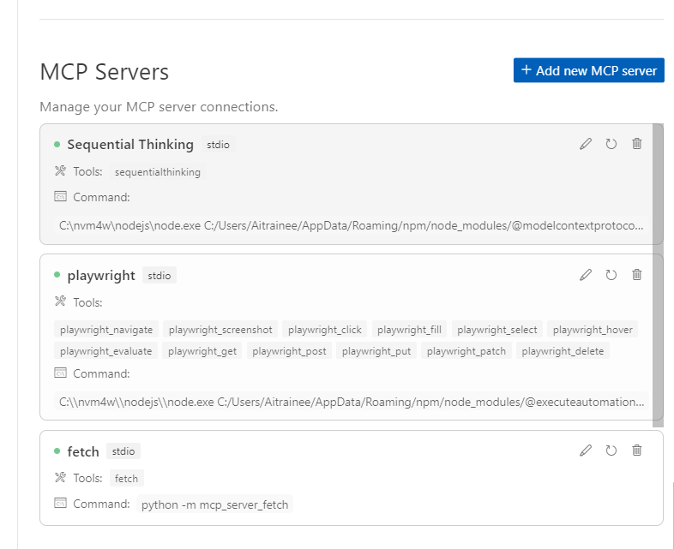The width and height of the screenshot is (674, 549).
Task: Select the playwright_navigate tool tag
Action: tap(106, 330)
